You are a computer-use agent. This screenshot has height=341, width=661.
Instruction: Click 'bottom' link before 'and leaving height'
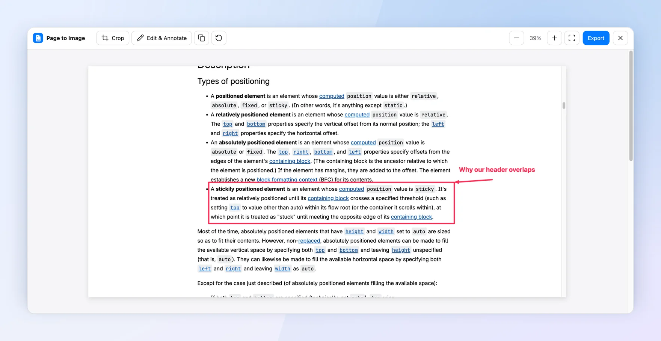click(349, 250)
